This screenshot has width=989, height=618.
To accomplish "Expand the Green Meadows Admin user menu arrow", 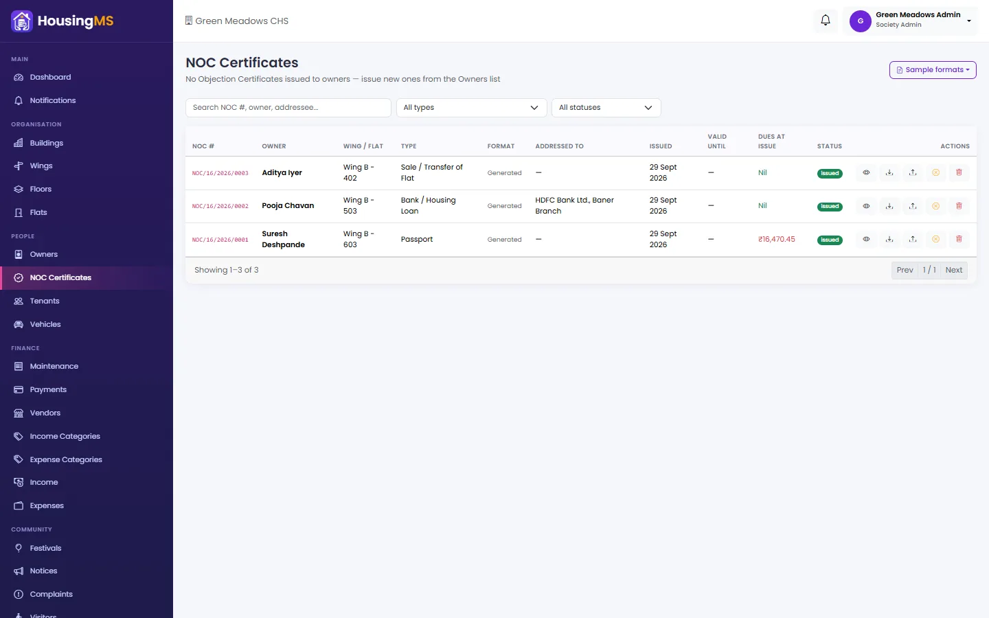I will (x=969, y=21).
